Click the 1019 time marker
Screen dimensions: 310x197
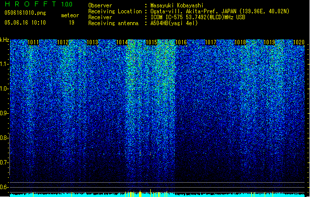(x=270, y=42)
